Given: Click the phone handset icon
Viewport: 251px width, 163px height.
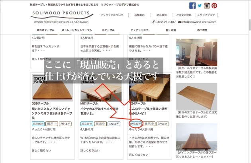Looking at the screenshot, I should [x=153, y=22].
